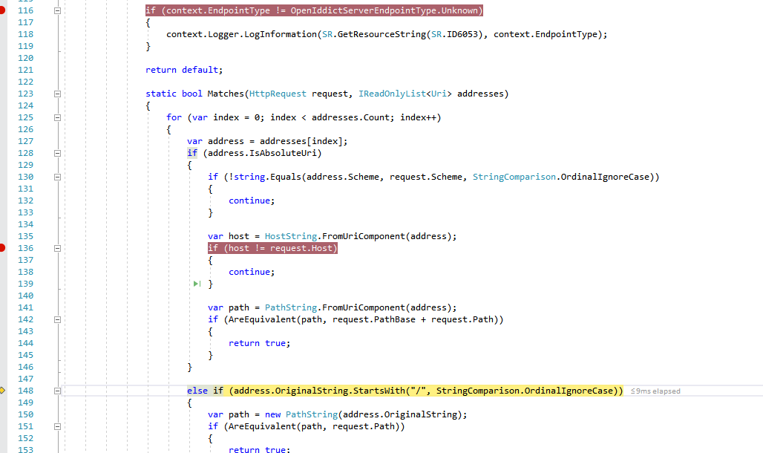Collapse the AreEquivalent if block at line 142
Viewport: 763px width, 453px height.
57,319
